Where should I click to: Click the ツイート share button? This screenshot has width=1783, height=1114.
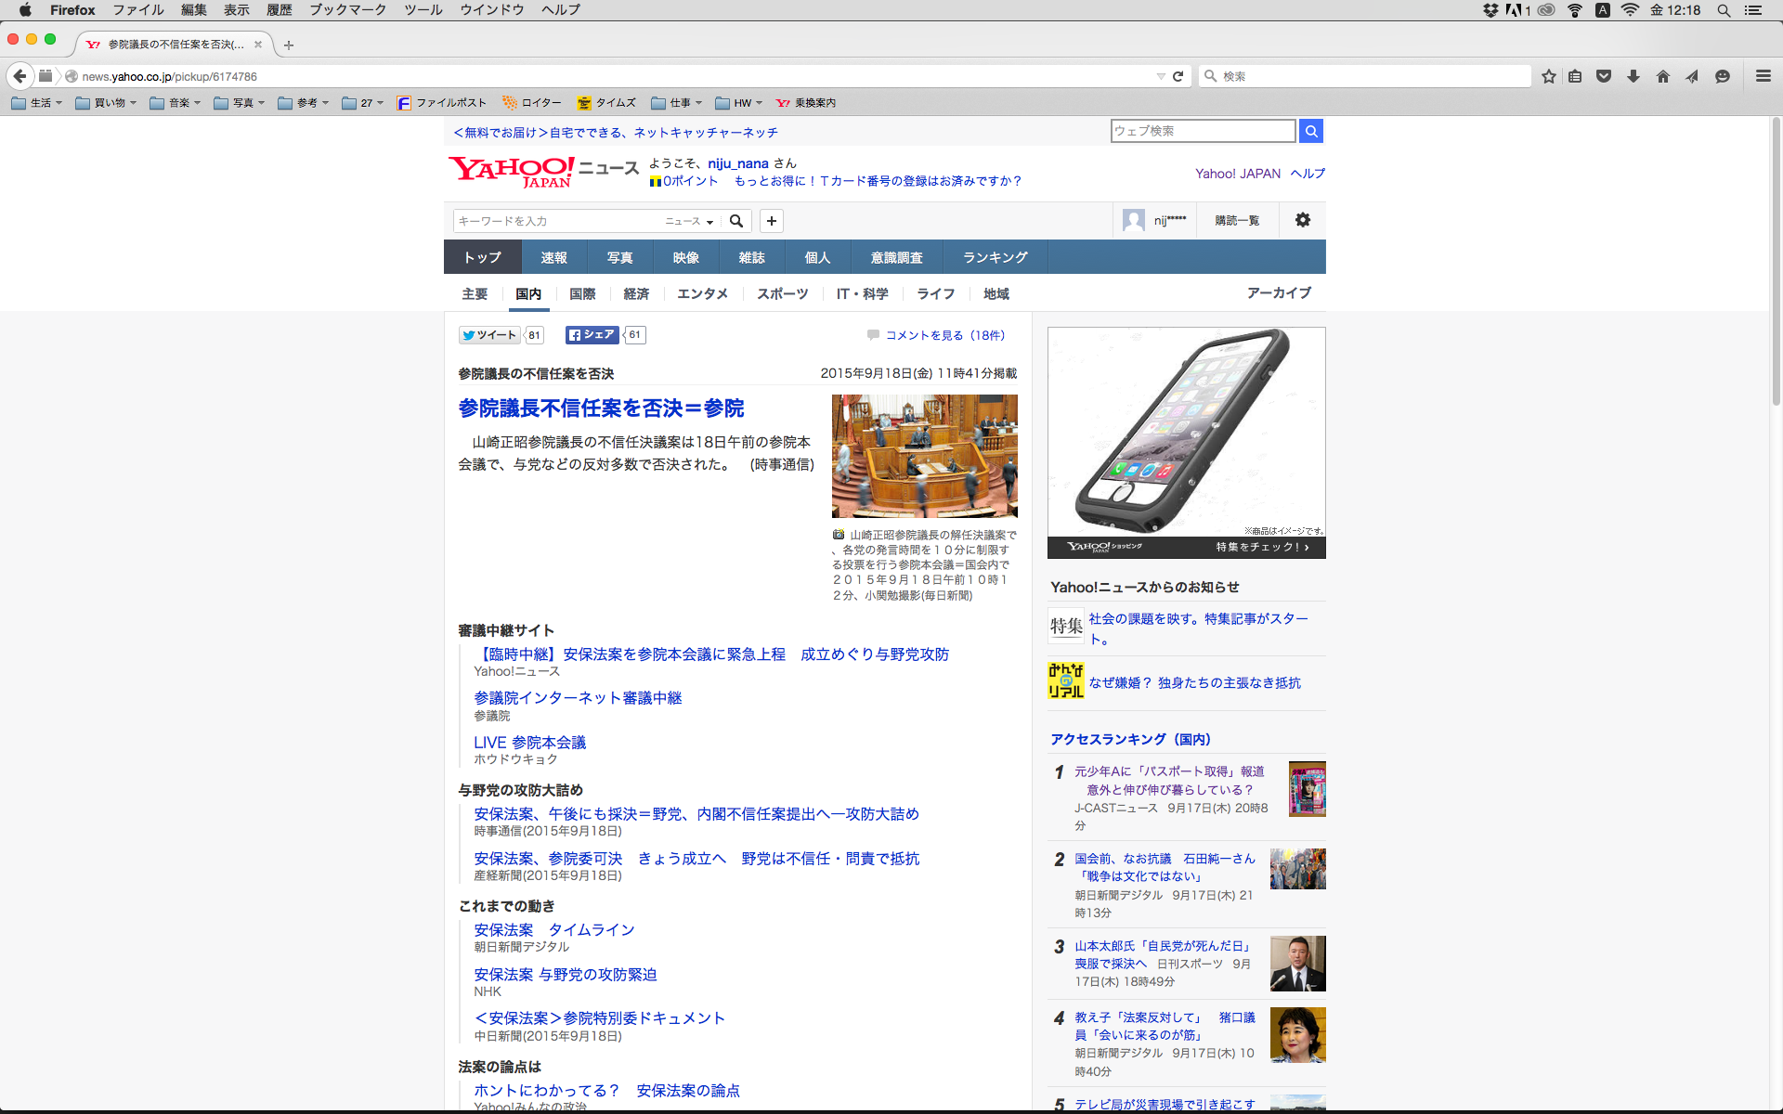(489, 335)
